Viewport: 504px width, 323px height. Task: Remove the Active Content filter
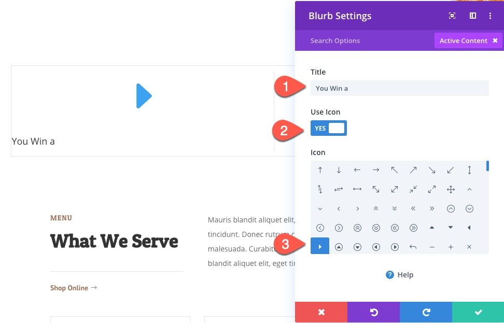pyautogui.click(x=495, y=40)
